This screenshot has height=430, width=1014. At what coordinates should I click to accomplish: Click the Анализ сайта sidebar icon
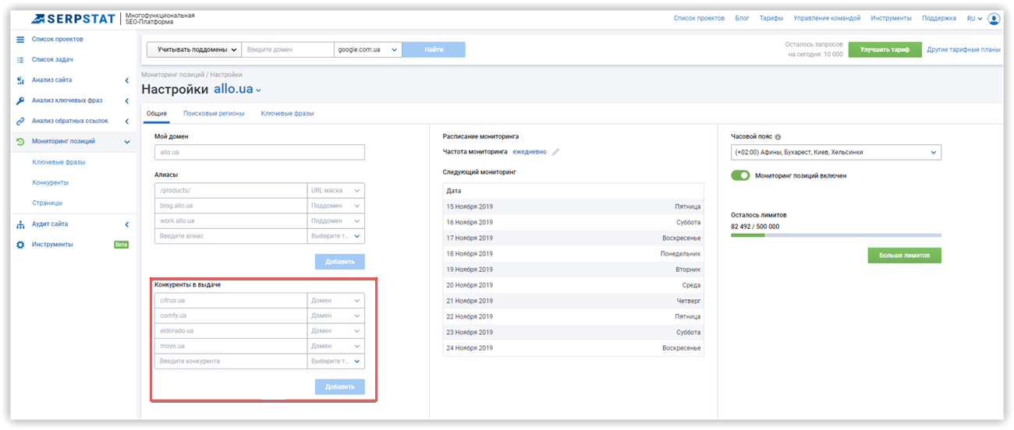[20, 80]
